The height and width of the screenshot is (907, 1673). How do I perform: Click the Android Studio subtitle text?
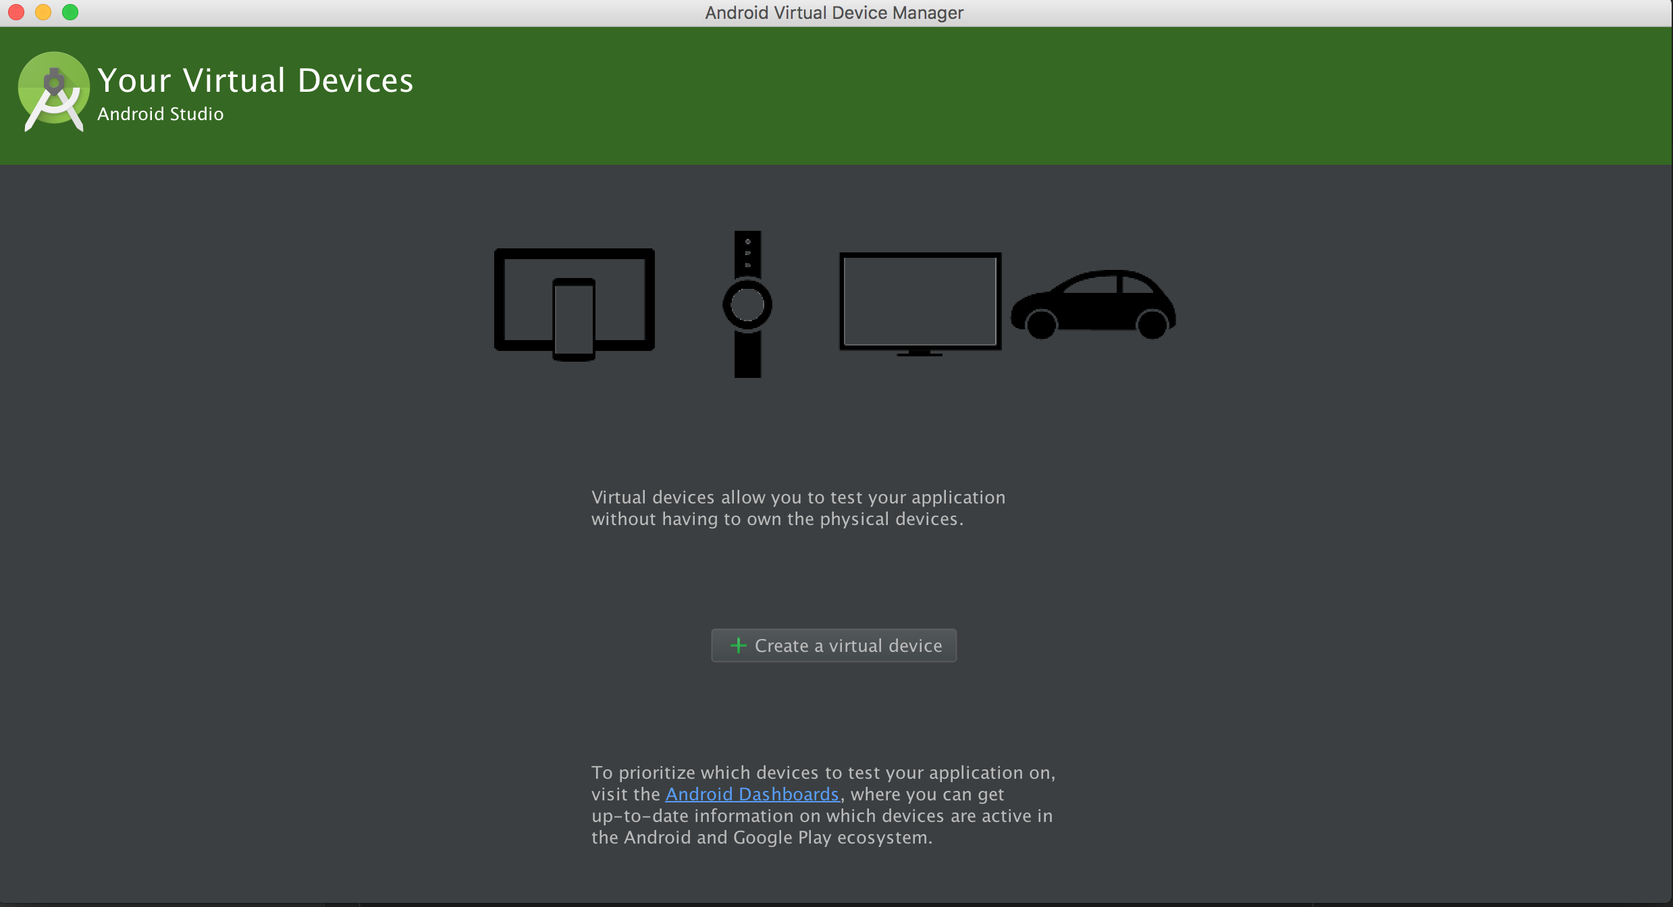coord(161,114)
